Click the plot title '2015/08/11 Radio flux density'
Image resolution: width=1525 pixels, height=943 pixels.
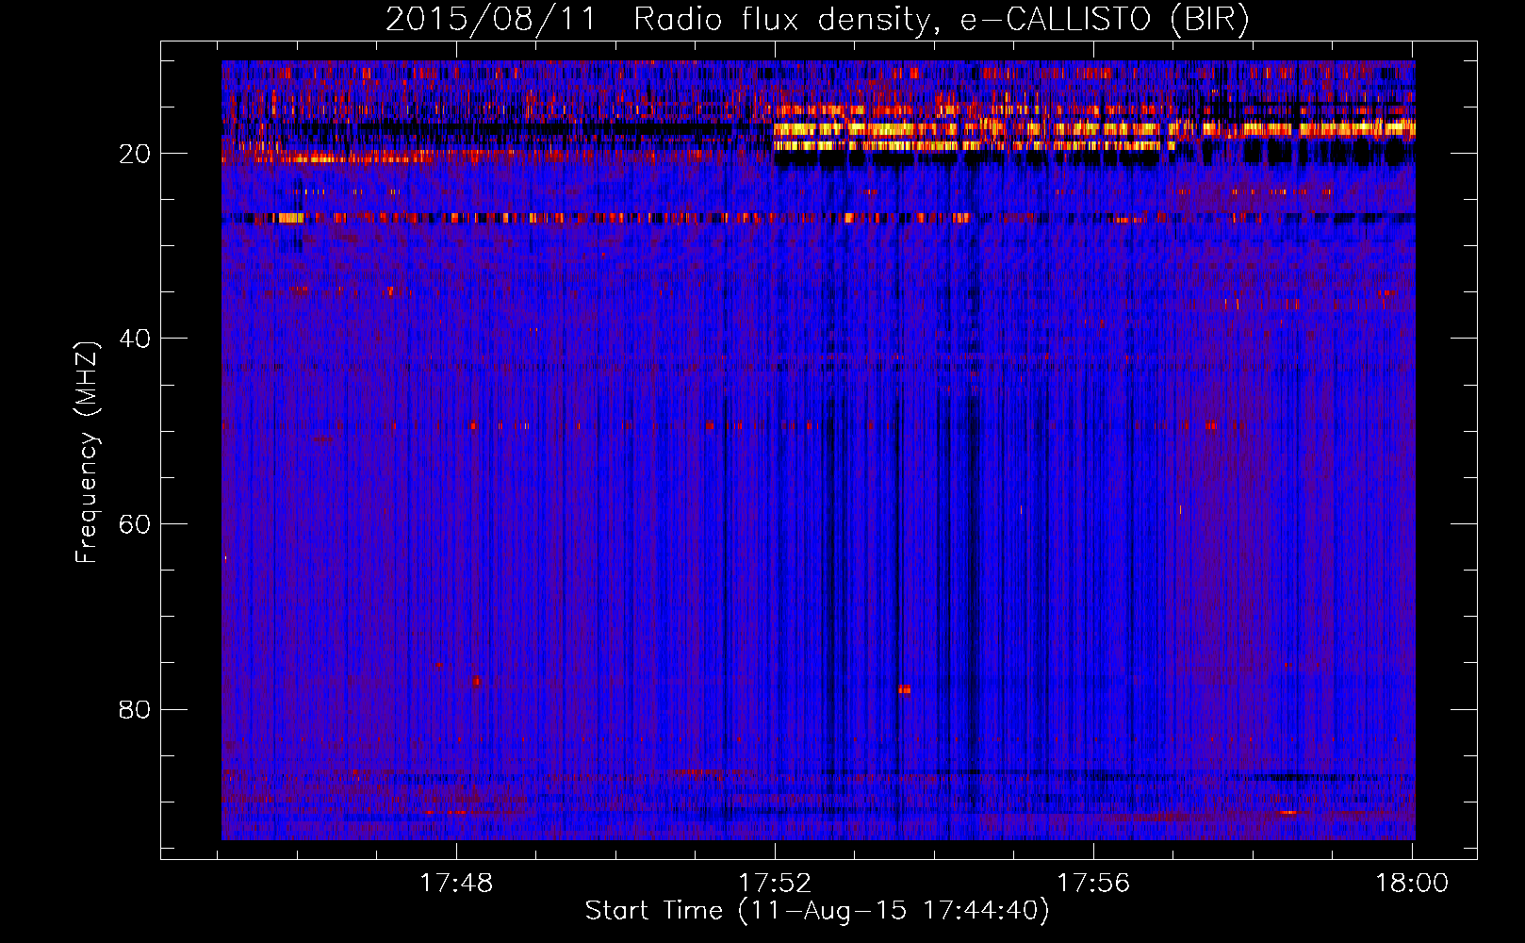coord(818,20)
